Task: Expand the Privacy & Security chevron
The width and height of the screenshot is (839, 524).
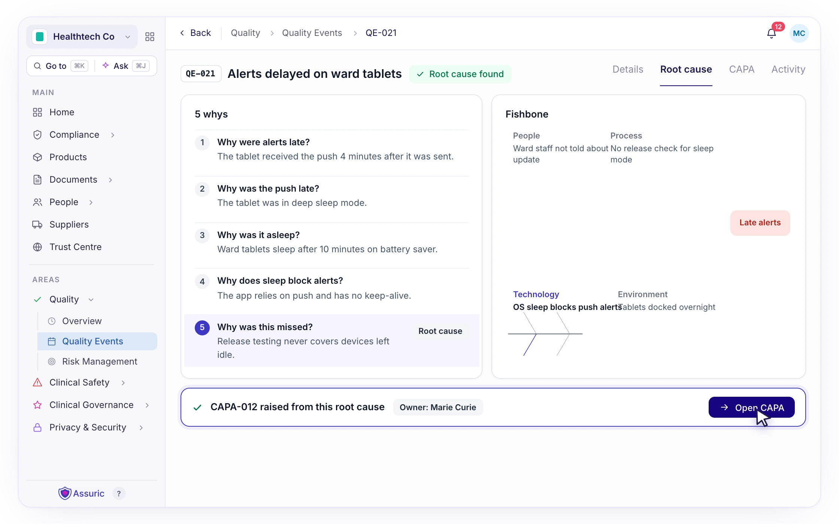Action: tap(141, 427)
